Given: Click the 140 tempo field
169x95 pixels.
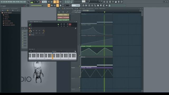Looking at the screenshot, I should pyautogui.click(x=44, y=2).
